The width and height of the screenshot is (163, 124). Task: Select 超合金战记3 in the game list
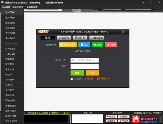tap(12, 121)
